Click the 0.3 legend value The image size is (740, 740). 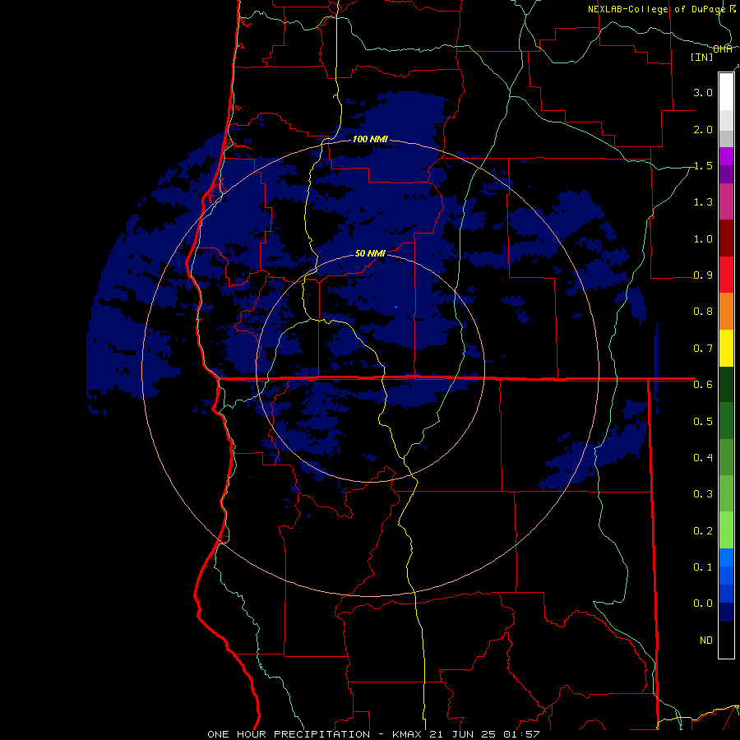point(703,493)
